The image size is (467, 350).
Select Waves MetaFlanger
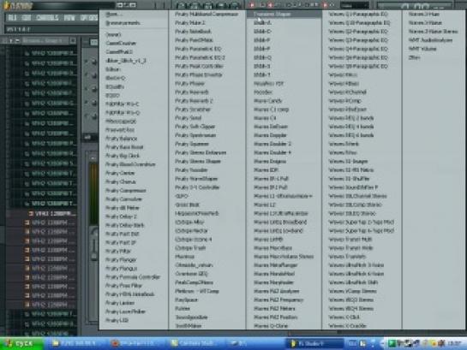pos(276,265)
